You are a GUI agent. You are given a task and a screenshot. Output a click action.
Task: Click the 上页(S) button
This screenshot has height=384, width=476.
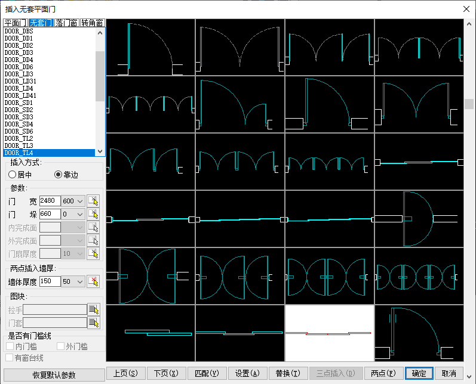coord(125,373)
